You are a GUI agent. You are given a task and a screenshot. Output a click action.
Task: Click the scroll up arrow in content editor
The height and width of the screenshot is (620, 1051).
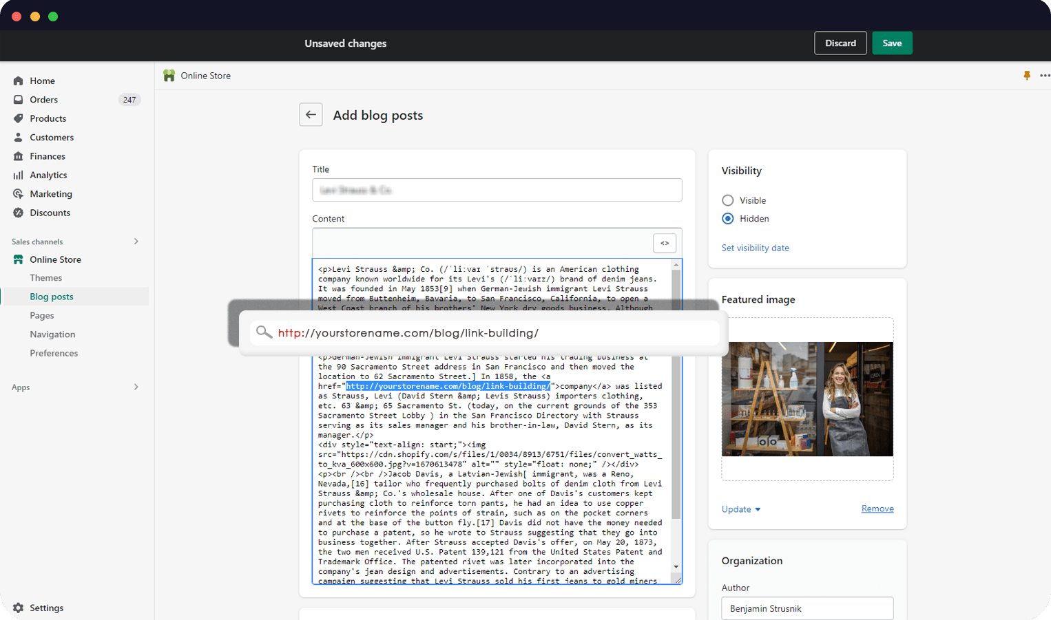tap(676, 264)
